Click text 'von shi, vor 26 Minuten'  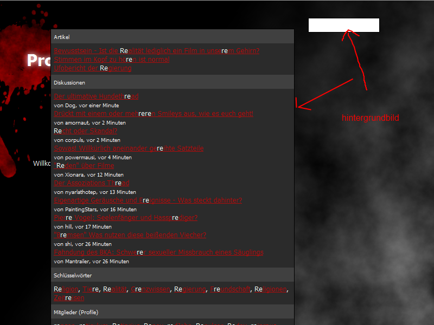pos(83,244)
